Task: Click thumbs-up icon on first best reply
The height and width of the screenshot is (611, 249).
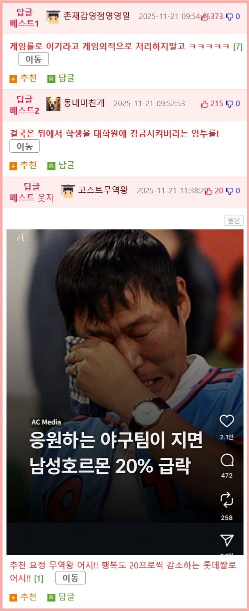Action: pos(205,17)
